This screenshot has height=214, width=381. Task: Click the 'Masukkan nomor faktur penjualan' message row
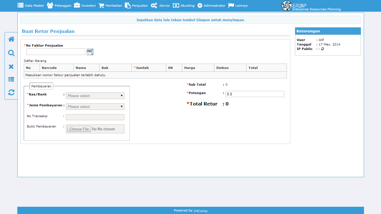[155, 75]
